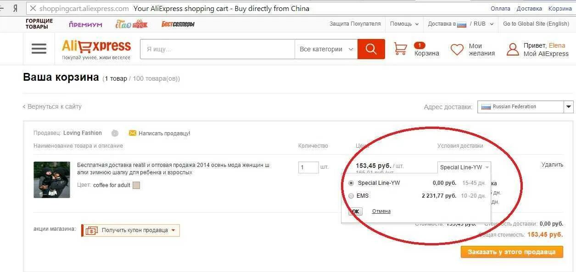This screenshot has height=272, width=576.
Task: Click the iTao logo in top bar
Action: (x=131, y=24)
